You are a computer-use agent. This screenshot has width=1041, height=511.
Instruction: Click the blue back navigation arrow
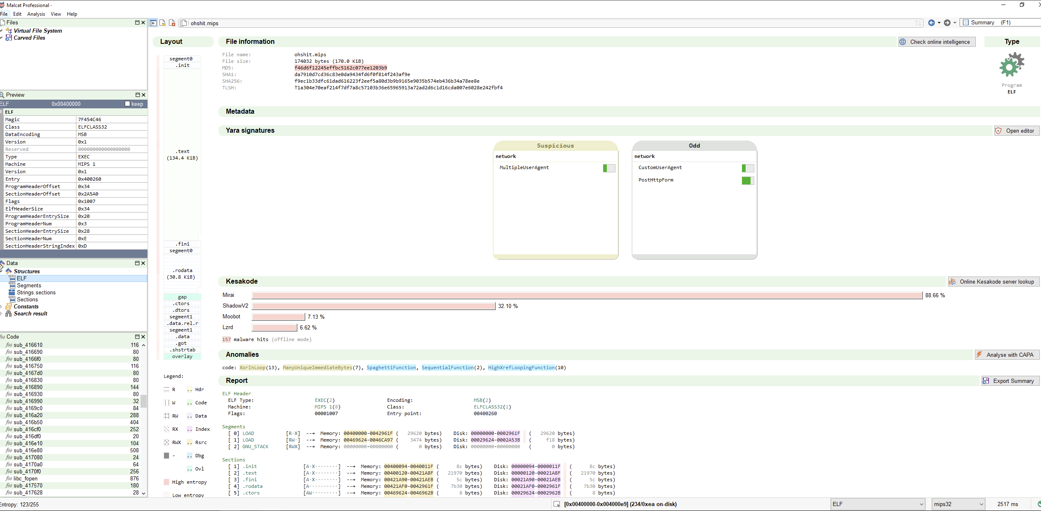coord(932,23)
